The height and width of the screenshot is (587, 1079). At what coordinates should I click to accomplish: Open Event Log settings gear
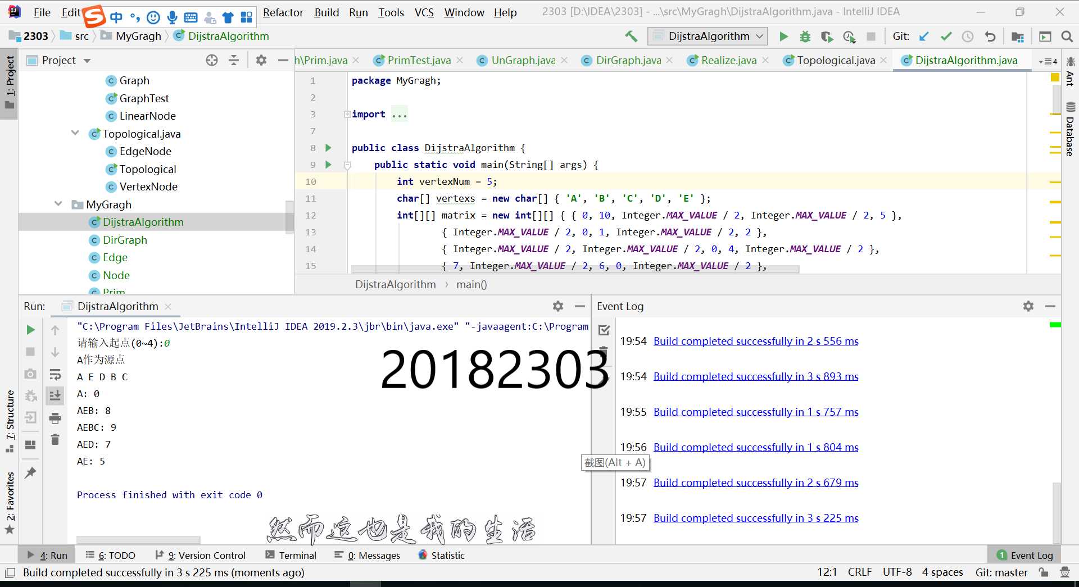coord(1028,306)
